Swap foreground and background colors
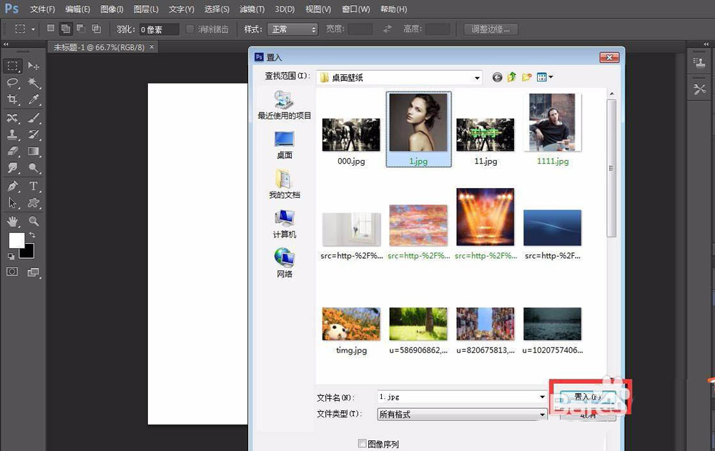Viewport: 715px width, 451px height. [32, 235]
